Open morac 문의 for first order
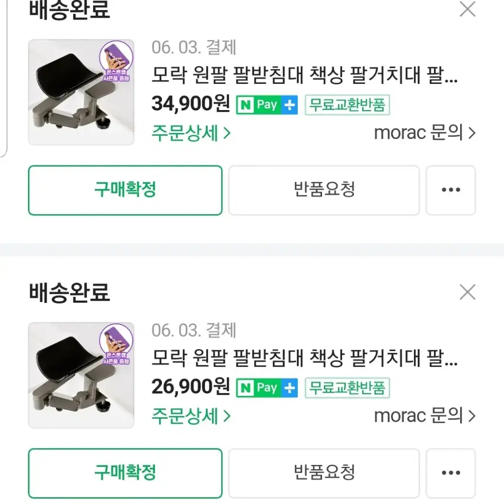The image size is (504, 504). pos(424,132)
